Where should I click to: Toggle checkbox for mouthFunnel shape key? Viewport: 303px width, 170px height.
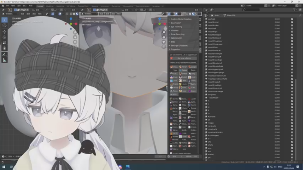click(292, 22)
